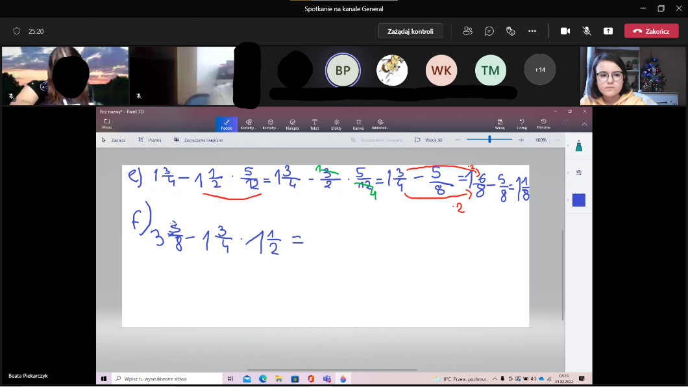Expand the Paint 3D Menu
688x387 pixels.
[107, 123]
